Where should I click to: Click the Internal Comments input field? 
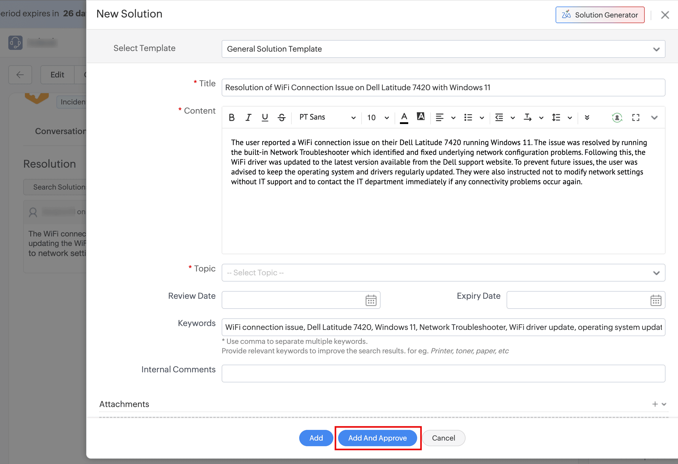443,374
